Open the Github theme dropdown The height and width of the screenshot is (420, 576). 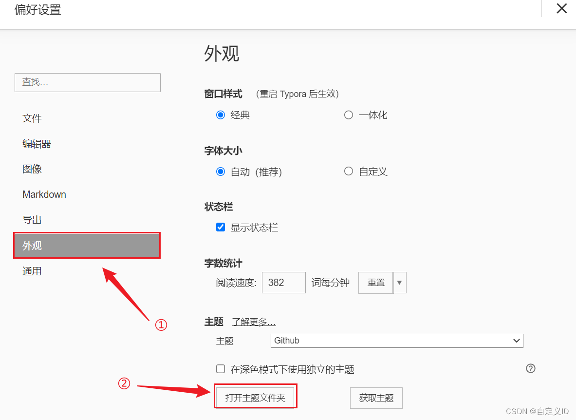point(396,341)
